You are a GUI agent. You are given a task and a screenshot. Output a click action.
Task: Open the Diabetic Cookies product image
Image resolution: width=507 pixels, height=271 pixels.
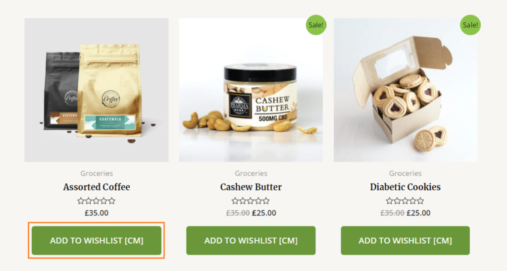click(406, 90)
